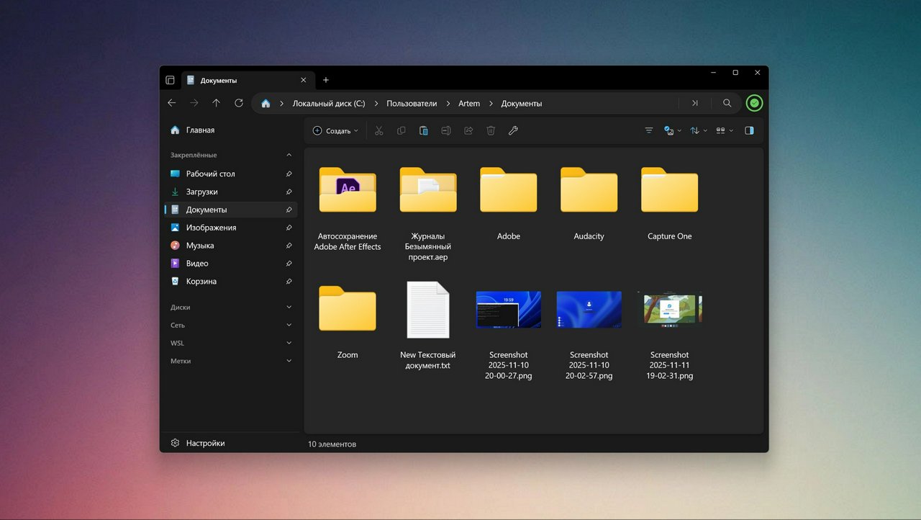Open a new tab with plus button
Screen dimensions: 921x520
326,80
